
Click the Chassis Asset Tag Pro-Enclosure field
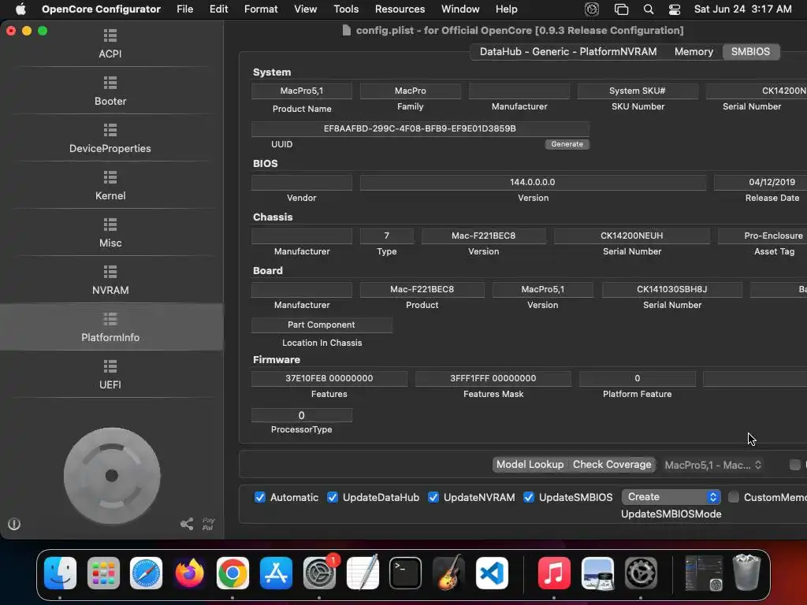[763, 236]
